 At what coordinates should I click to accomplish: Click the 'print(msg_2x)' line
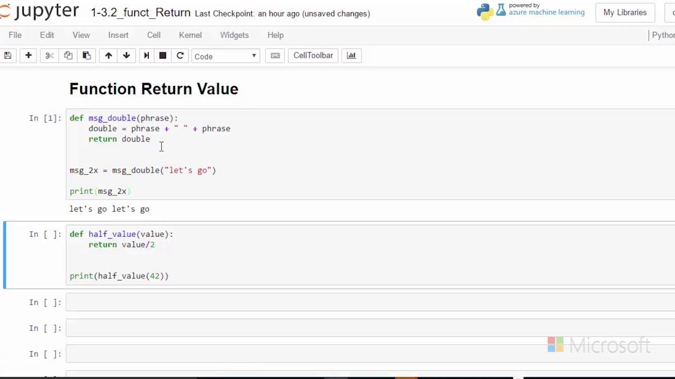(x=100, y=191)
